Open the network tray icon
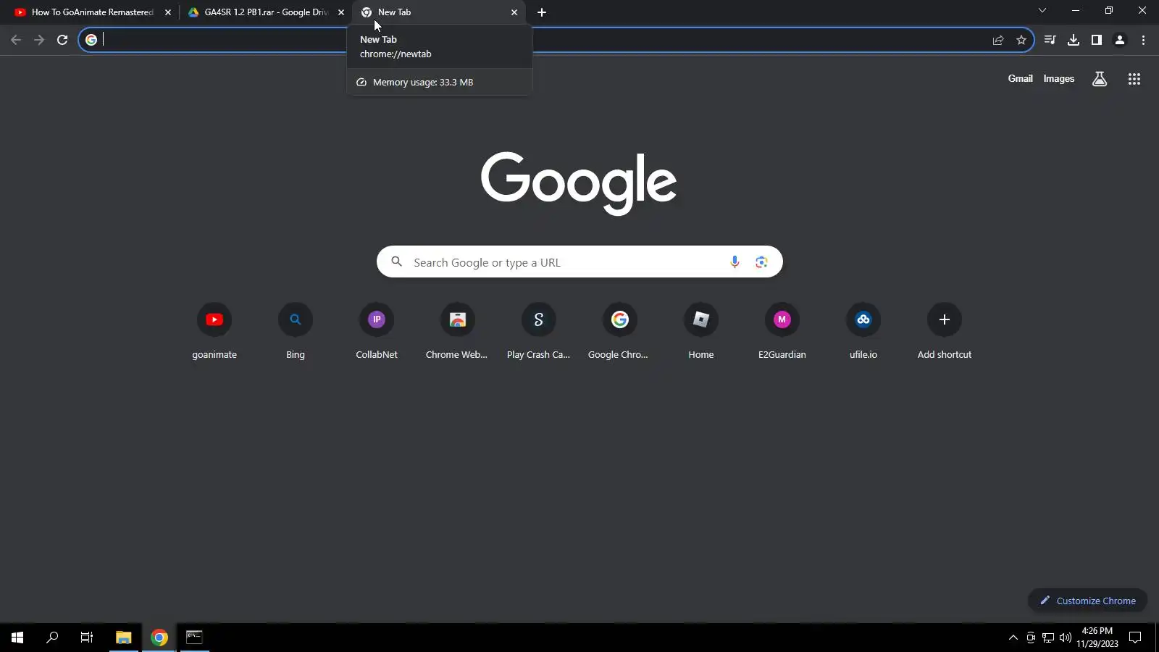Image resolution: width=1159 pixels, height=652 pixels. click(1048, 638)
